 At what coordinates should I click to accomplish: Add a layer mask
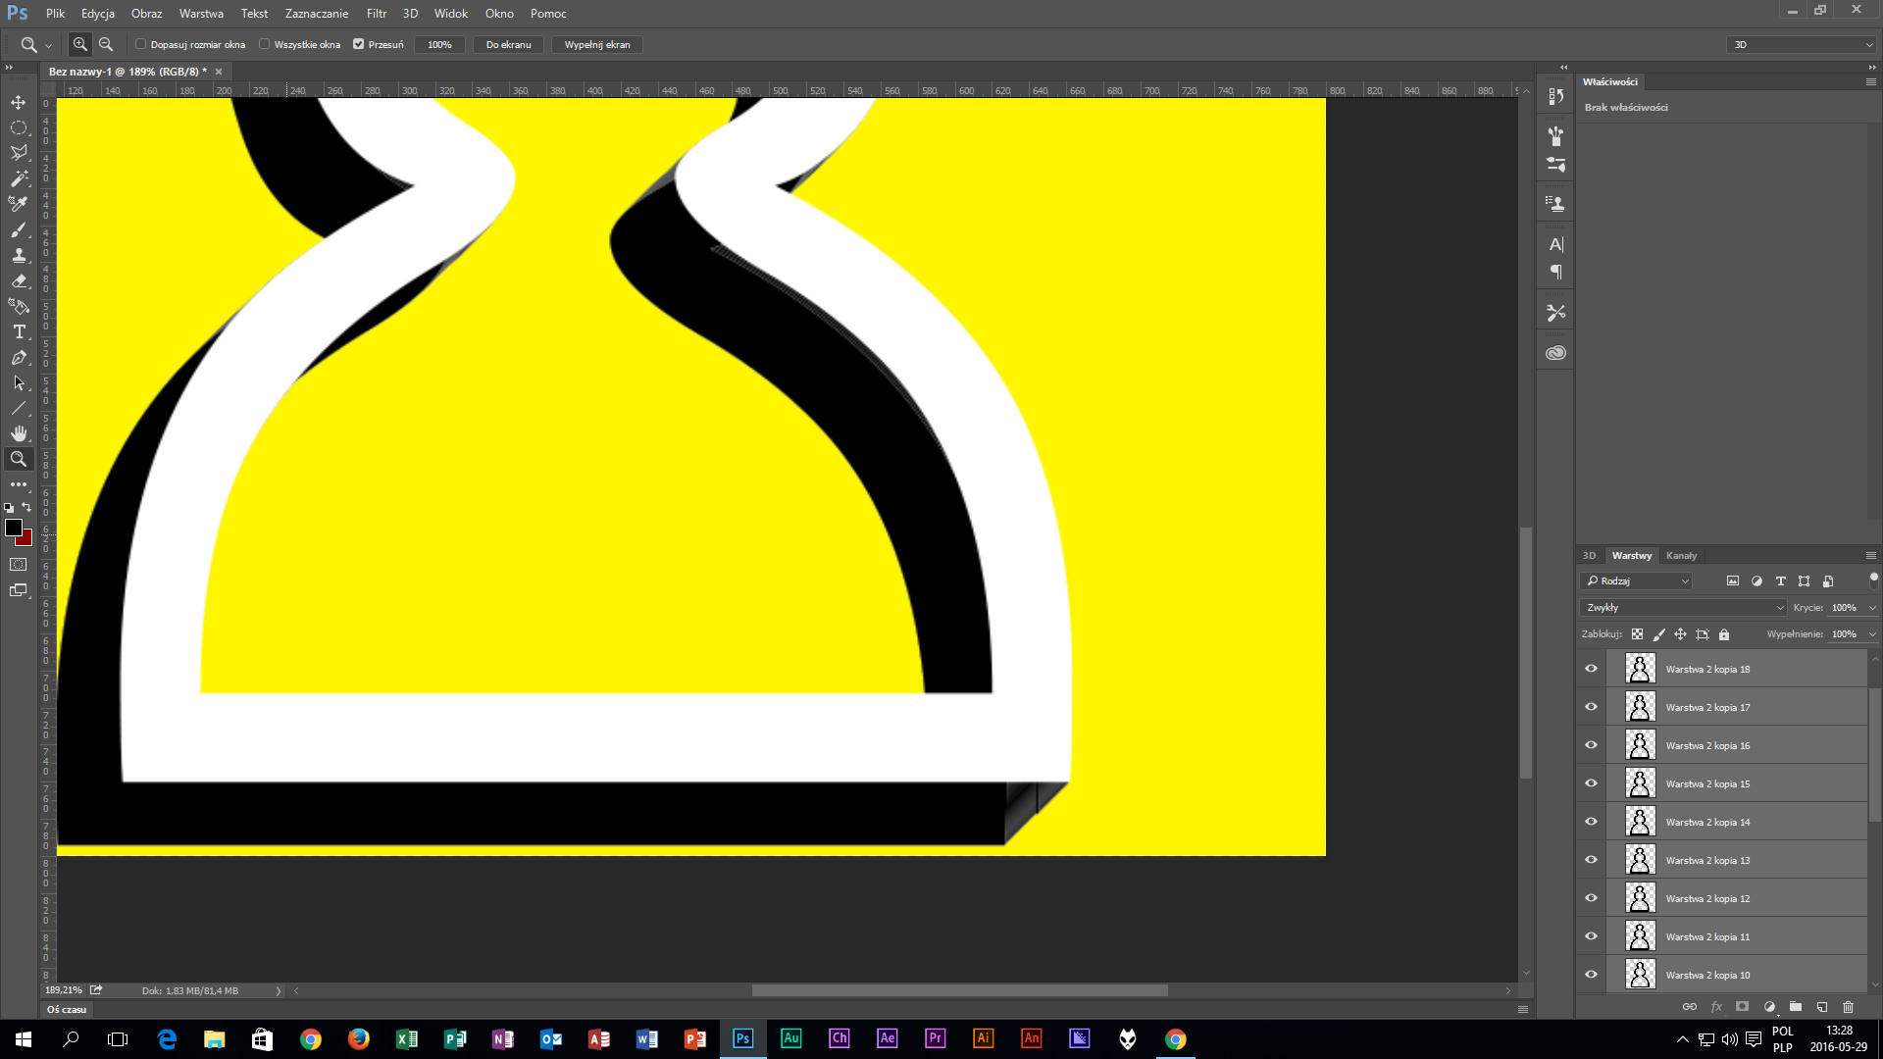pos(1742,1007)
